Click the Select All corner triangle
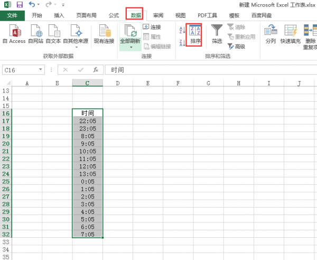The height and width of the screenshot is (260, 317). click(x=8, y=83)
